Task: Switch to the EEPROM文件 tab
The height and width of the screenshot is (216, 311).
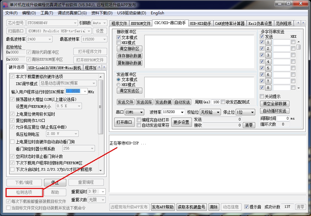Action: 141,23
